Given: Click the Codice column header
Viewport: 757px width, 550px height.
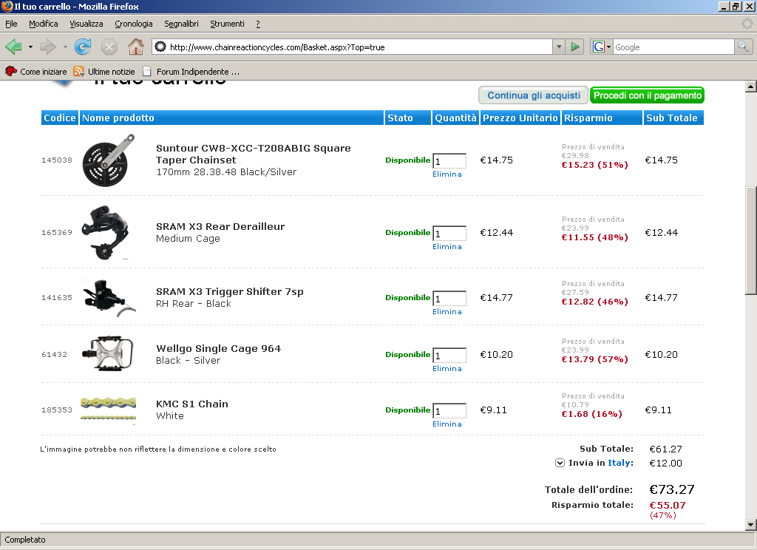Looking at the screenshot, I should pyautogui.click(x=59, y=118).
